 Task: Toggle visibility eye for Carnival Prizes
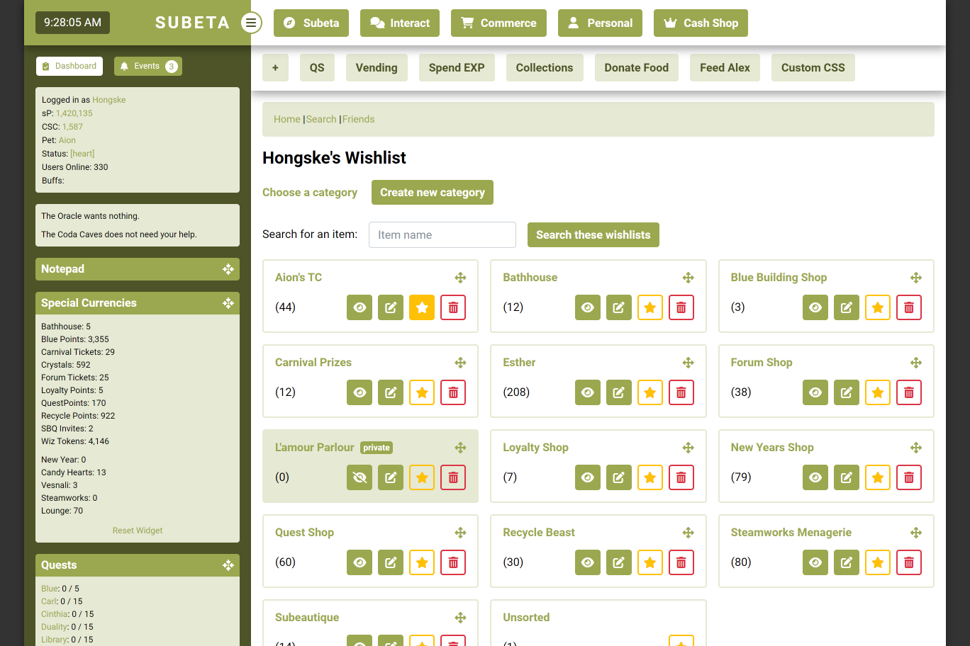coord(359,392)
